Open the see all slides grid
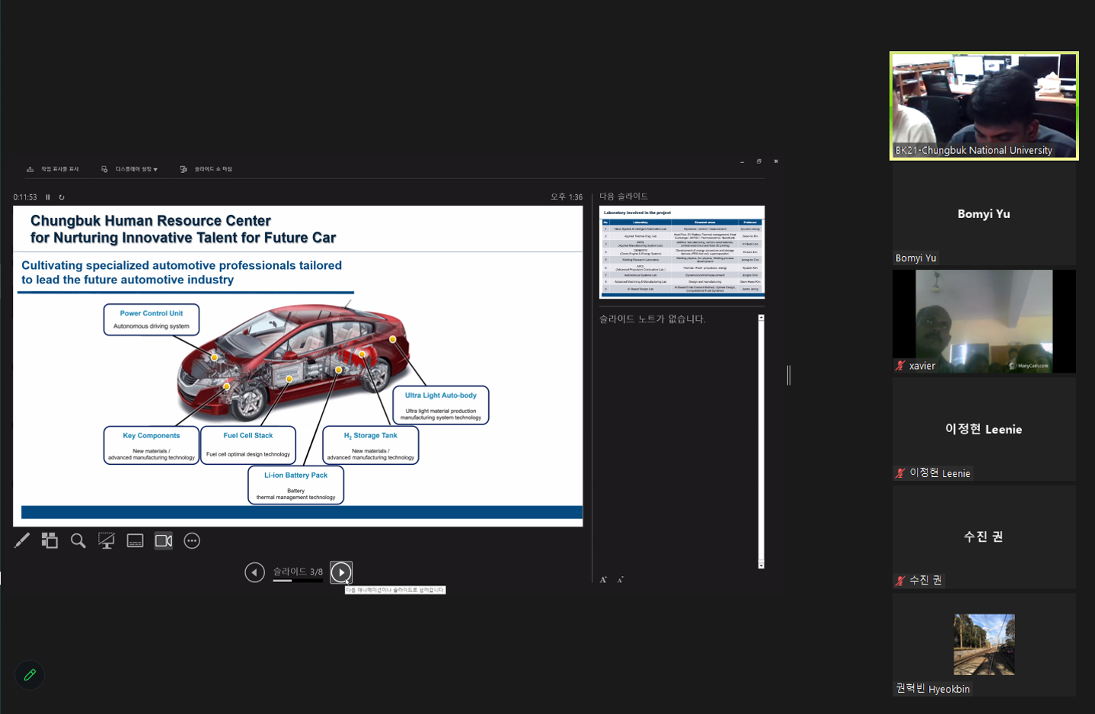The height and width of the screenshot is (714, 1095). pyautogui.click(x=49, y=541)
